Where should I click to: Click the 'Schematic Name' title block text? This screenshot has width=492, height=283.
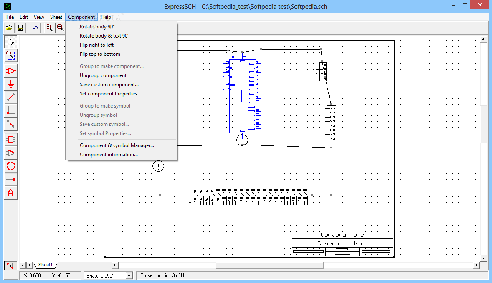pyautogui.click(x=342, y=243)
